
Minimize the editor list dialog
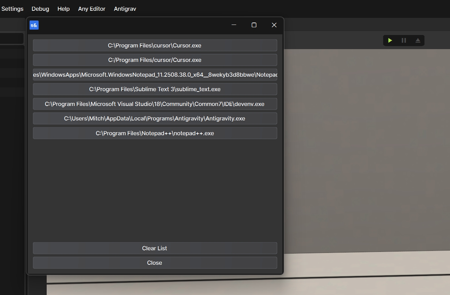coord(234,25)
